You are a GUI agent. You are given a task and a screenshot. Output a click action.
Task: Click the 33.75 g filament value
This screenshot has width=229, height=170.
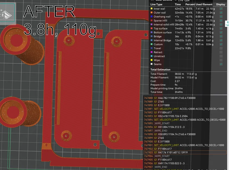[x=211, y=21]
